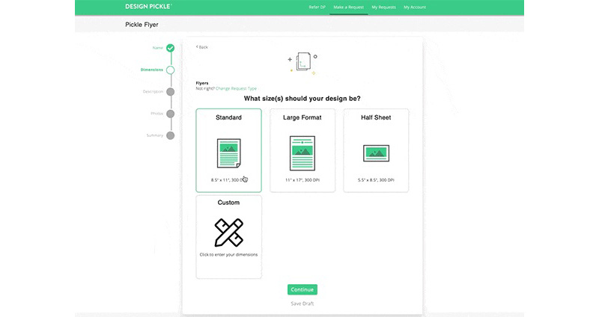Choose the Half Sheet landscape icon

376,153
